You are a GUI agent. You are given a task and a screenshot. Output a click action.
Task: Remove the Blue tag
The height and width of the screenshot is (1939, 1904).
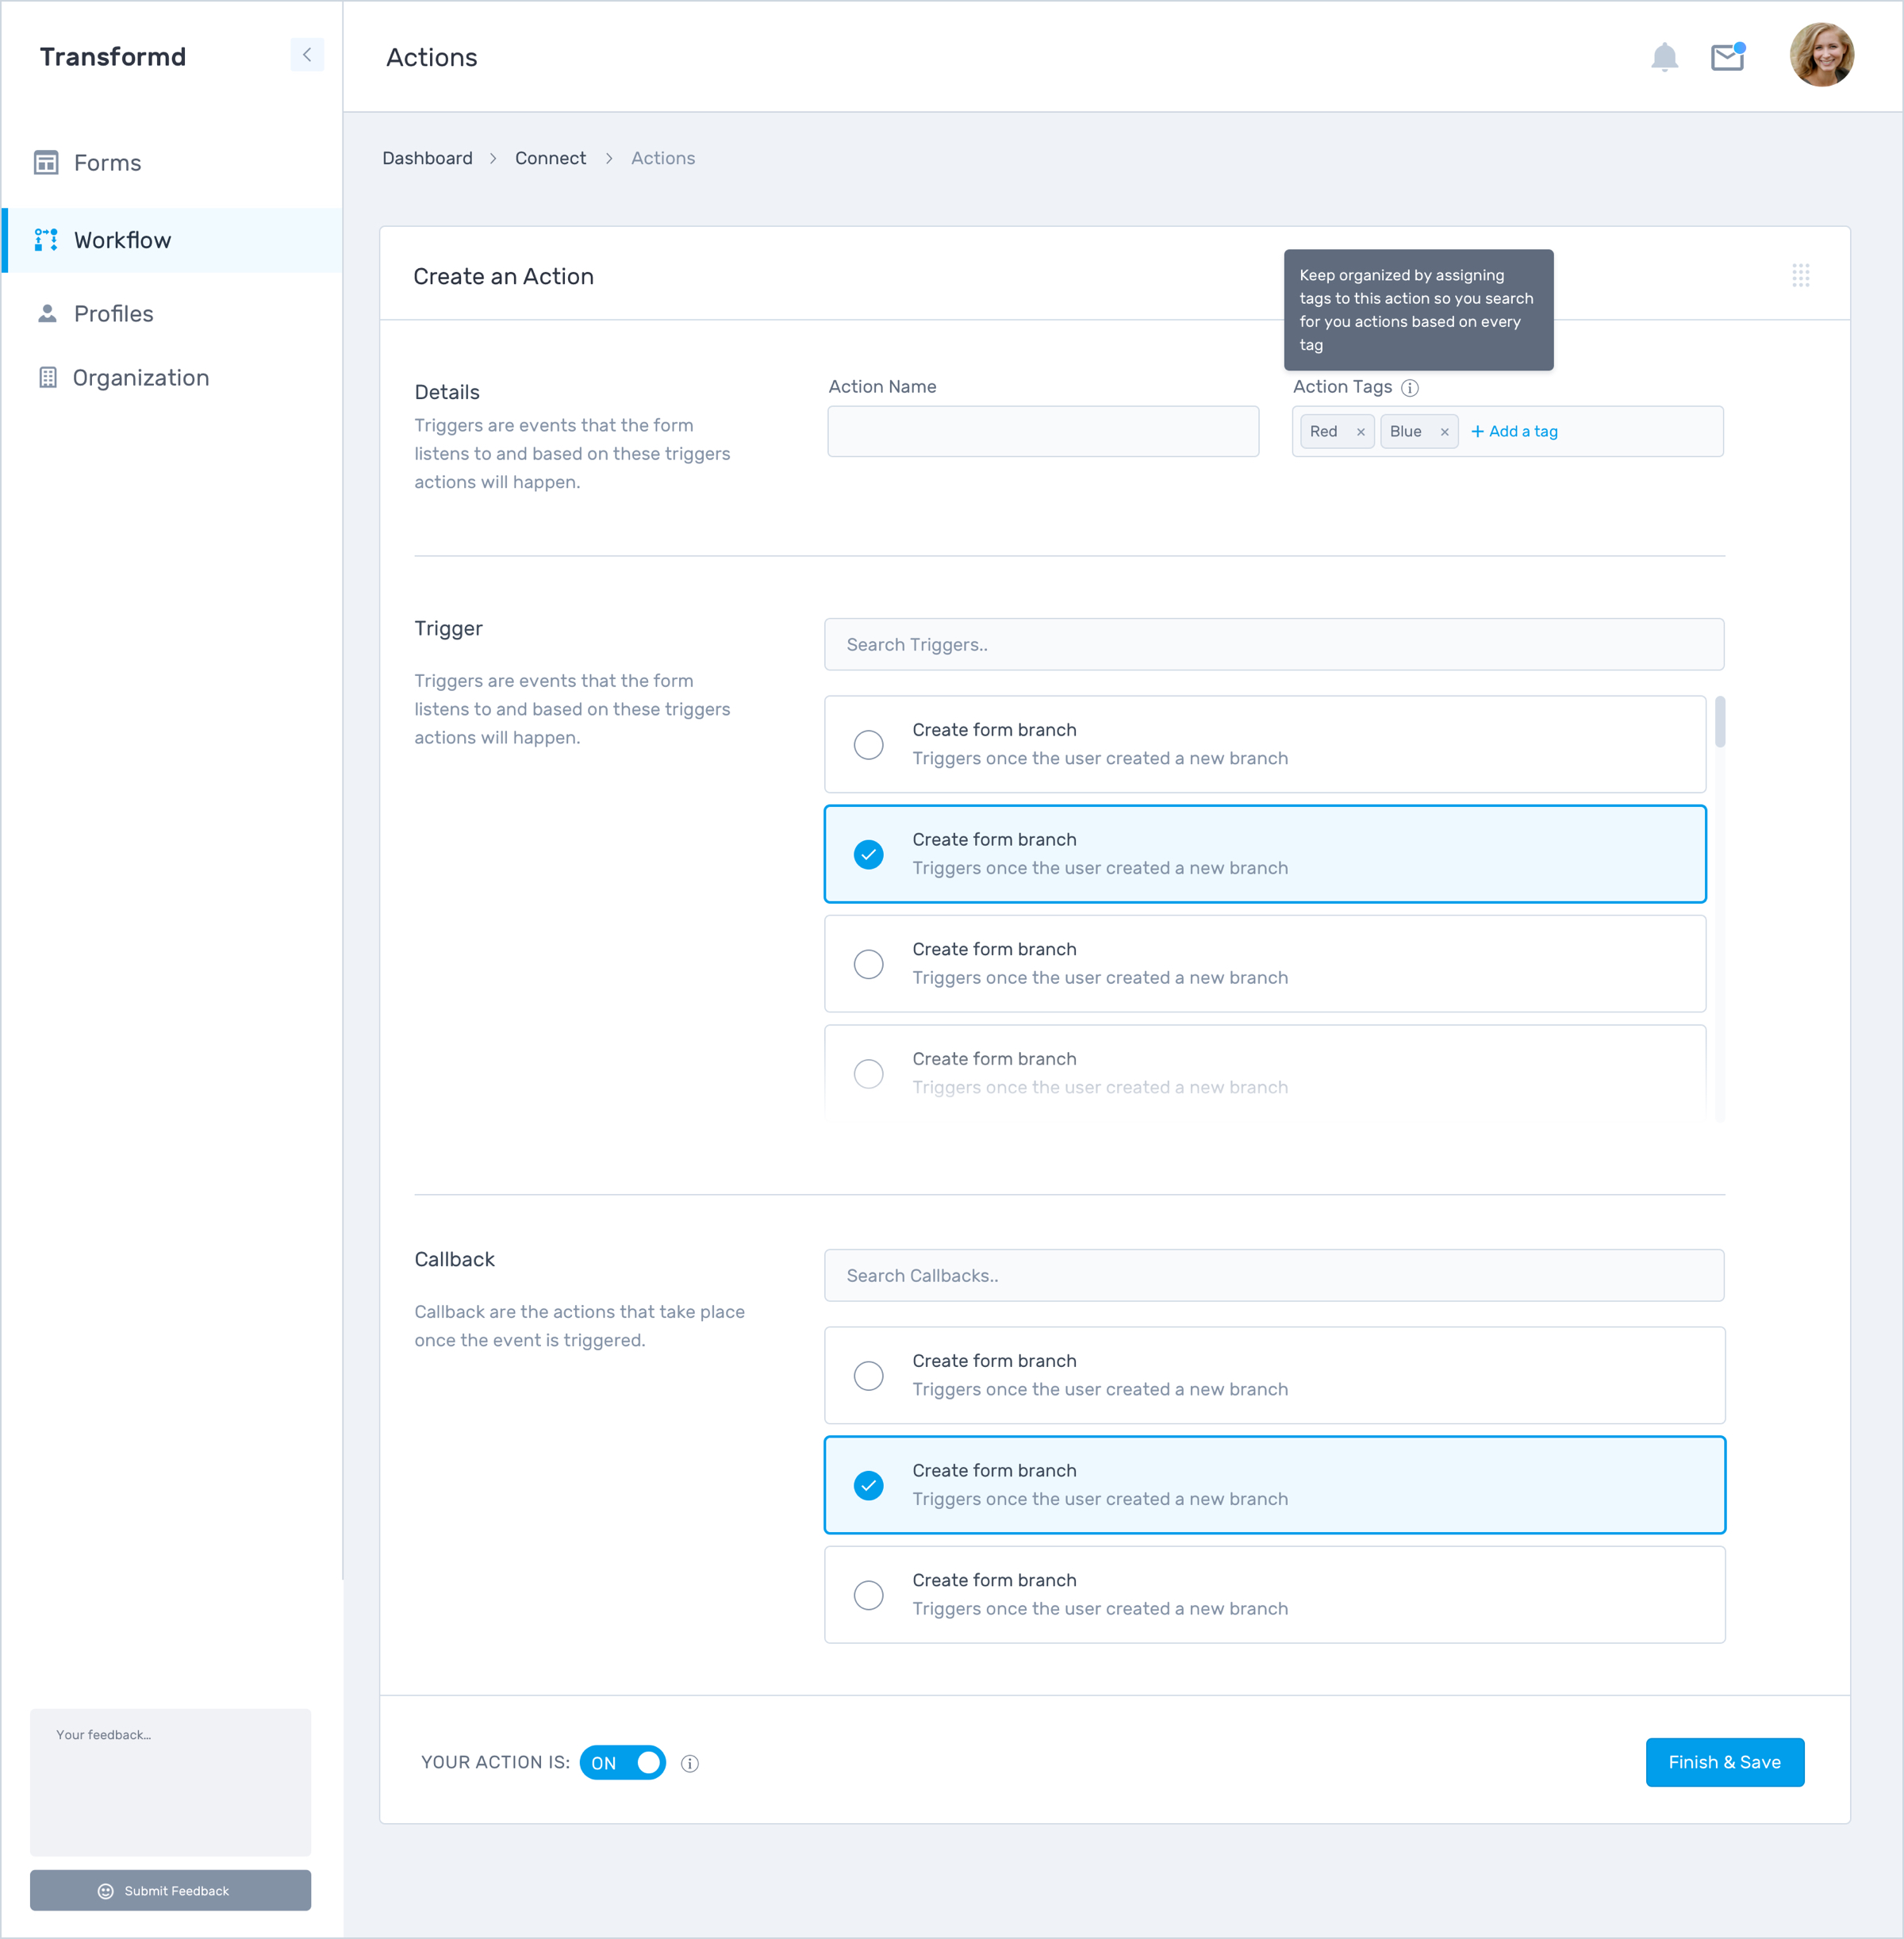[1443, 432]
